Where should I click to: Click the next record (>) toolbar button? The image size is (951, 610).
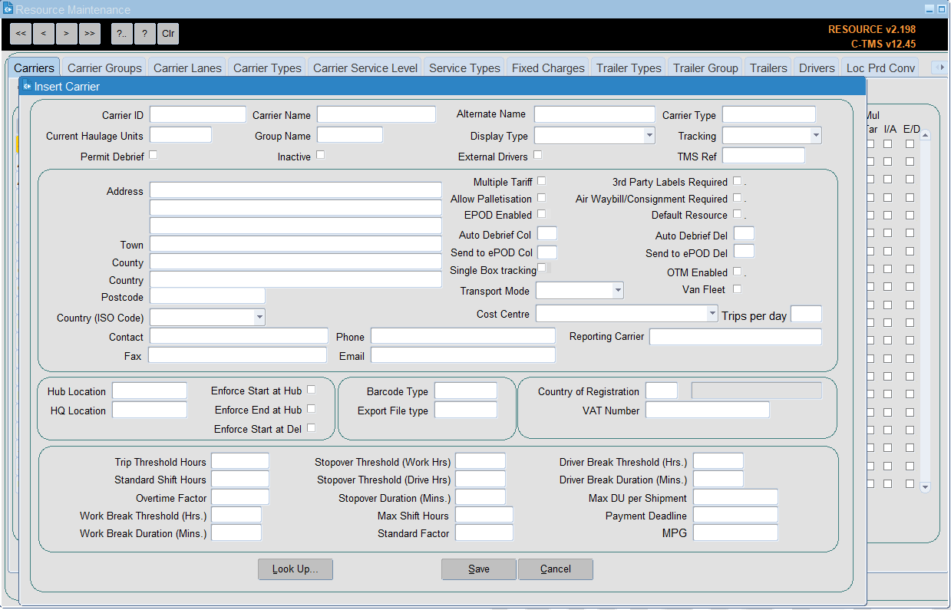[67, 34]
